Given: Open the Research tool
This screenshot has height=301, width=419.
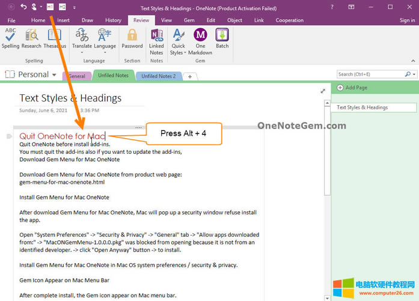Looking at the screenshot, I should (31, 38).
